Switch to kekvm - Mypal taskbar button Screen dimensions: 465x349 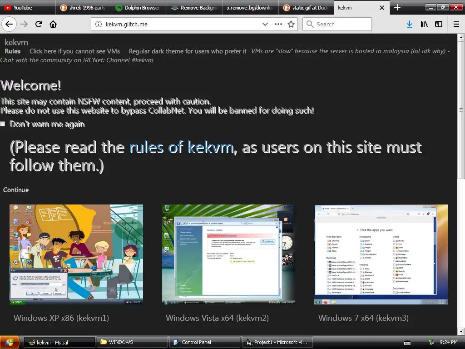(59, 342)
